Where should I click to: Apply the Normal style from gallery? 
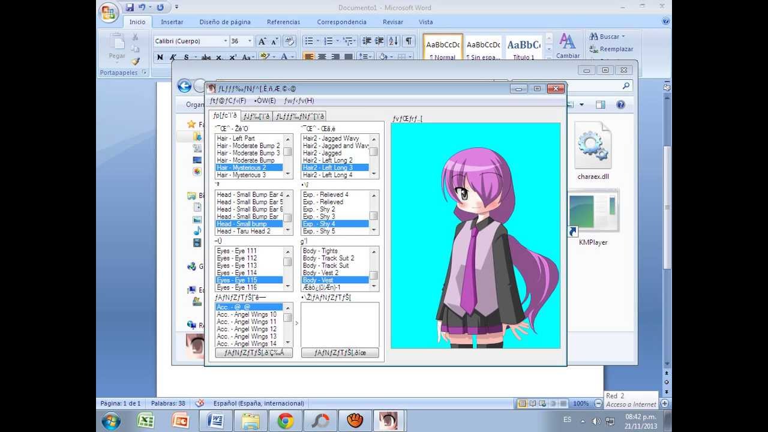pos(443,47)
